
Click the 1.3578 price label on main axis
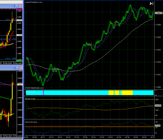click(158, 62)
